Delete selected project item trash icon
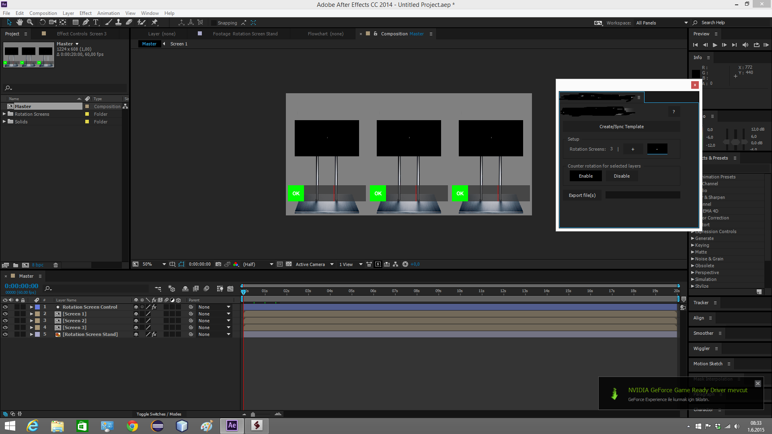The width and height of the screenshot is (772, 434). [x=56, y=265]
